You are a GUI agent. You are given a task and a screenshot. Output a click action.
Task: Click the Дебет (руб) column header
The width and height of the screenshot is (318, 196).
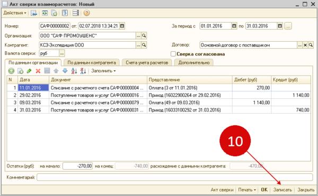252,80
